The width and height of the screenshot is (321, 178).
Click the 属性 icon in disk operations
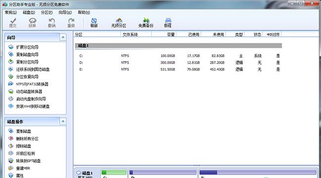(x=11, y=176)
